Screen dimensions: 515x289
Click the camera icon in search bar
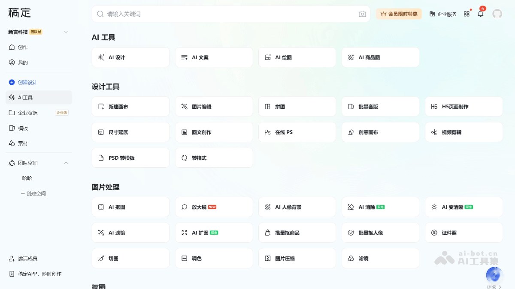362,14
